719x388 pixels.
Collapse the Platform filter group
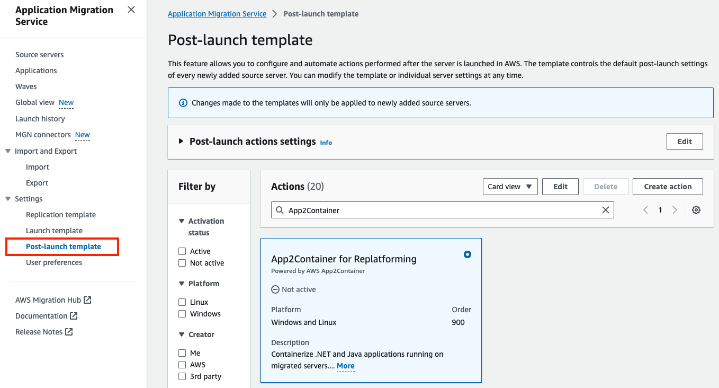(182, 284)
